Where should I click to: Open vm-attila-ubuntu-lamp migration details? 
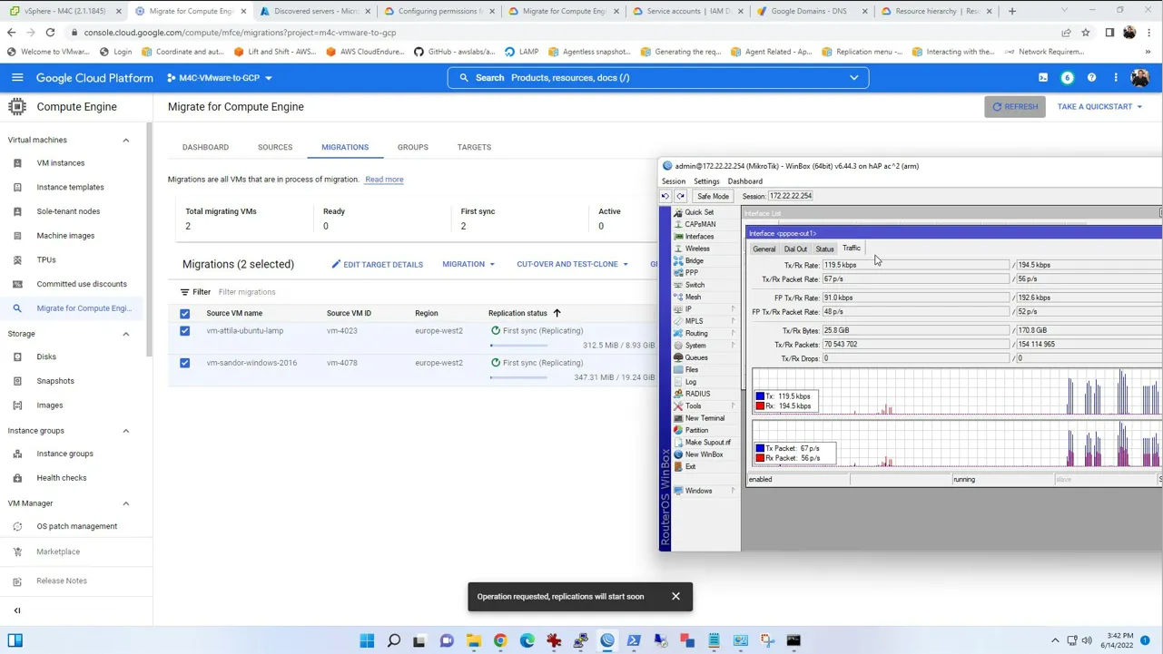click(245, 331)
